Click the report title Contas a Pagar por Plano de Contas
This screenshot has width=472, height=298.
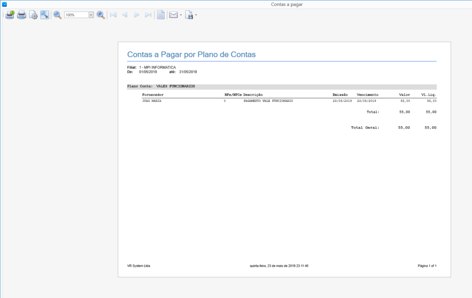[191, 54]
